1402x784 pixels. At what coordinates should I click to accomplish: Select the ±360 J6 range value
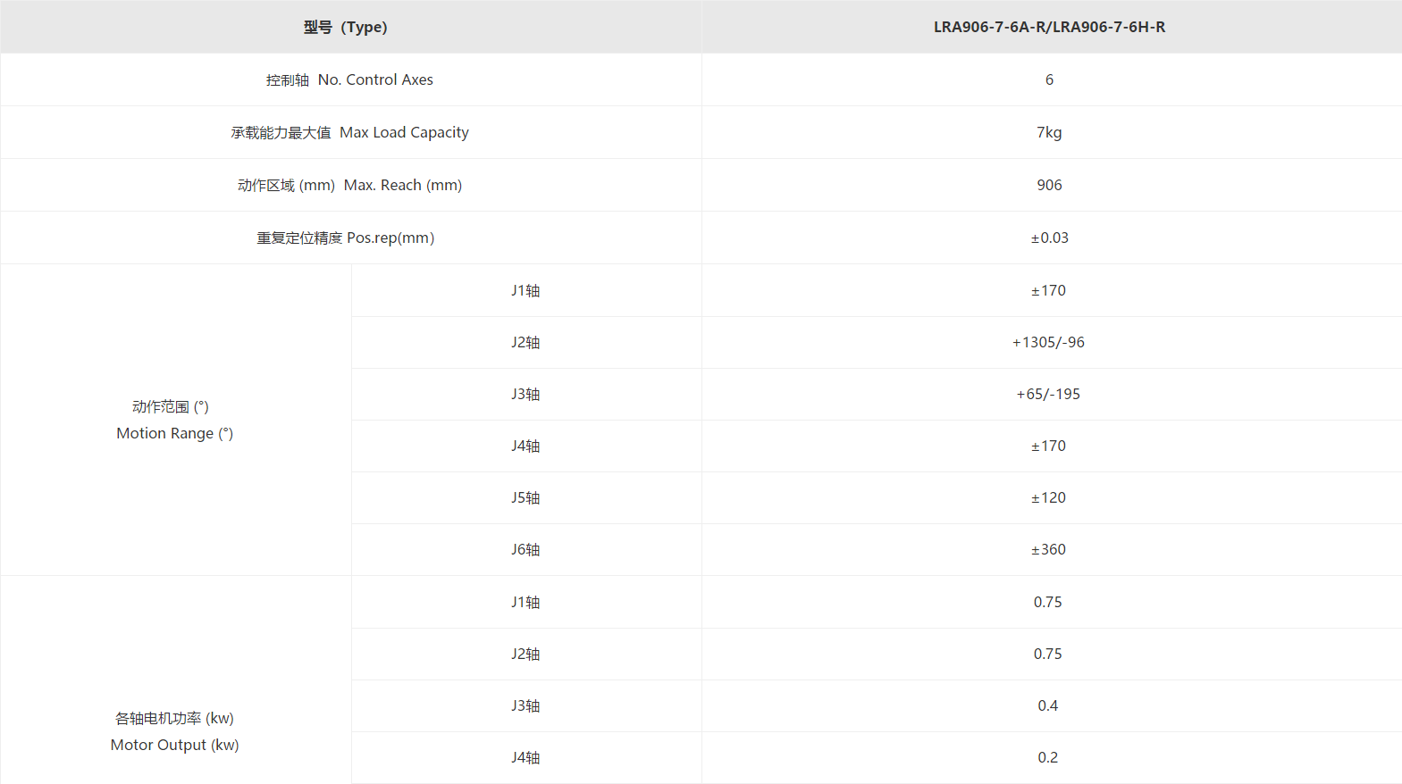click(x=1048, y=549)
